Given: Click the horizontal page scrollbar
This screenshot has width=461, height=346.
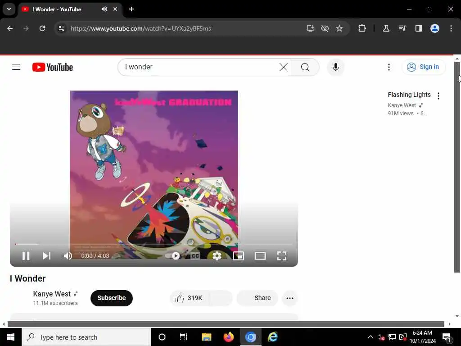Looking at the screenshot, I should tap(226, 324).
